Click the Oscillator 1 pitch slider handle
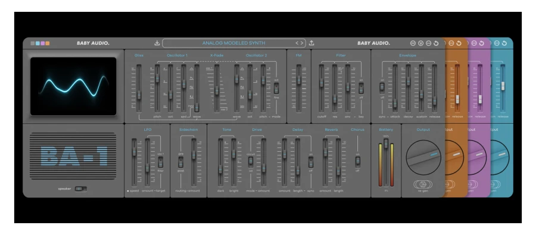Viewport: 536px width, 235px height. pyautogui.click(x=157, y=77)
